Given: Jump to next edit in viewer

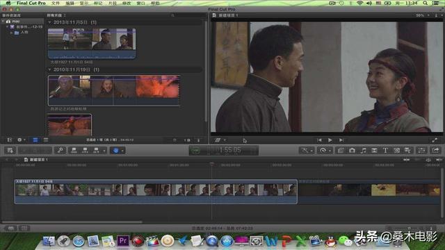Looking at the screenshot, I should click(x=341, y=140).
